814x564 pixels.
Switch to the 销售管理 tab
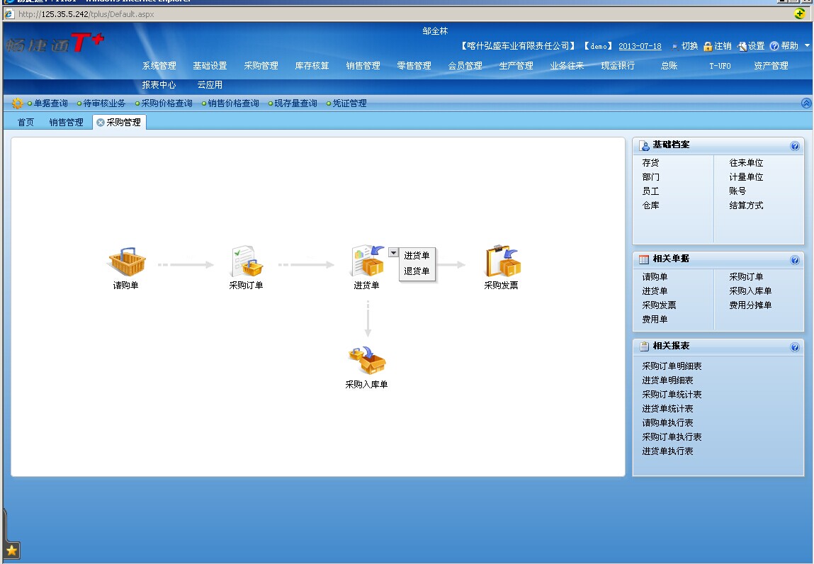coord(67,123)
